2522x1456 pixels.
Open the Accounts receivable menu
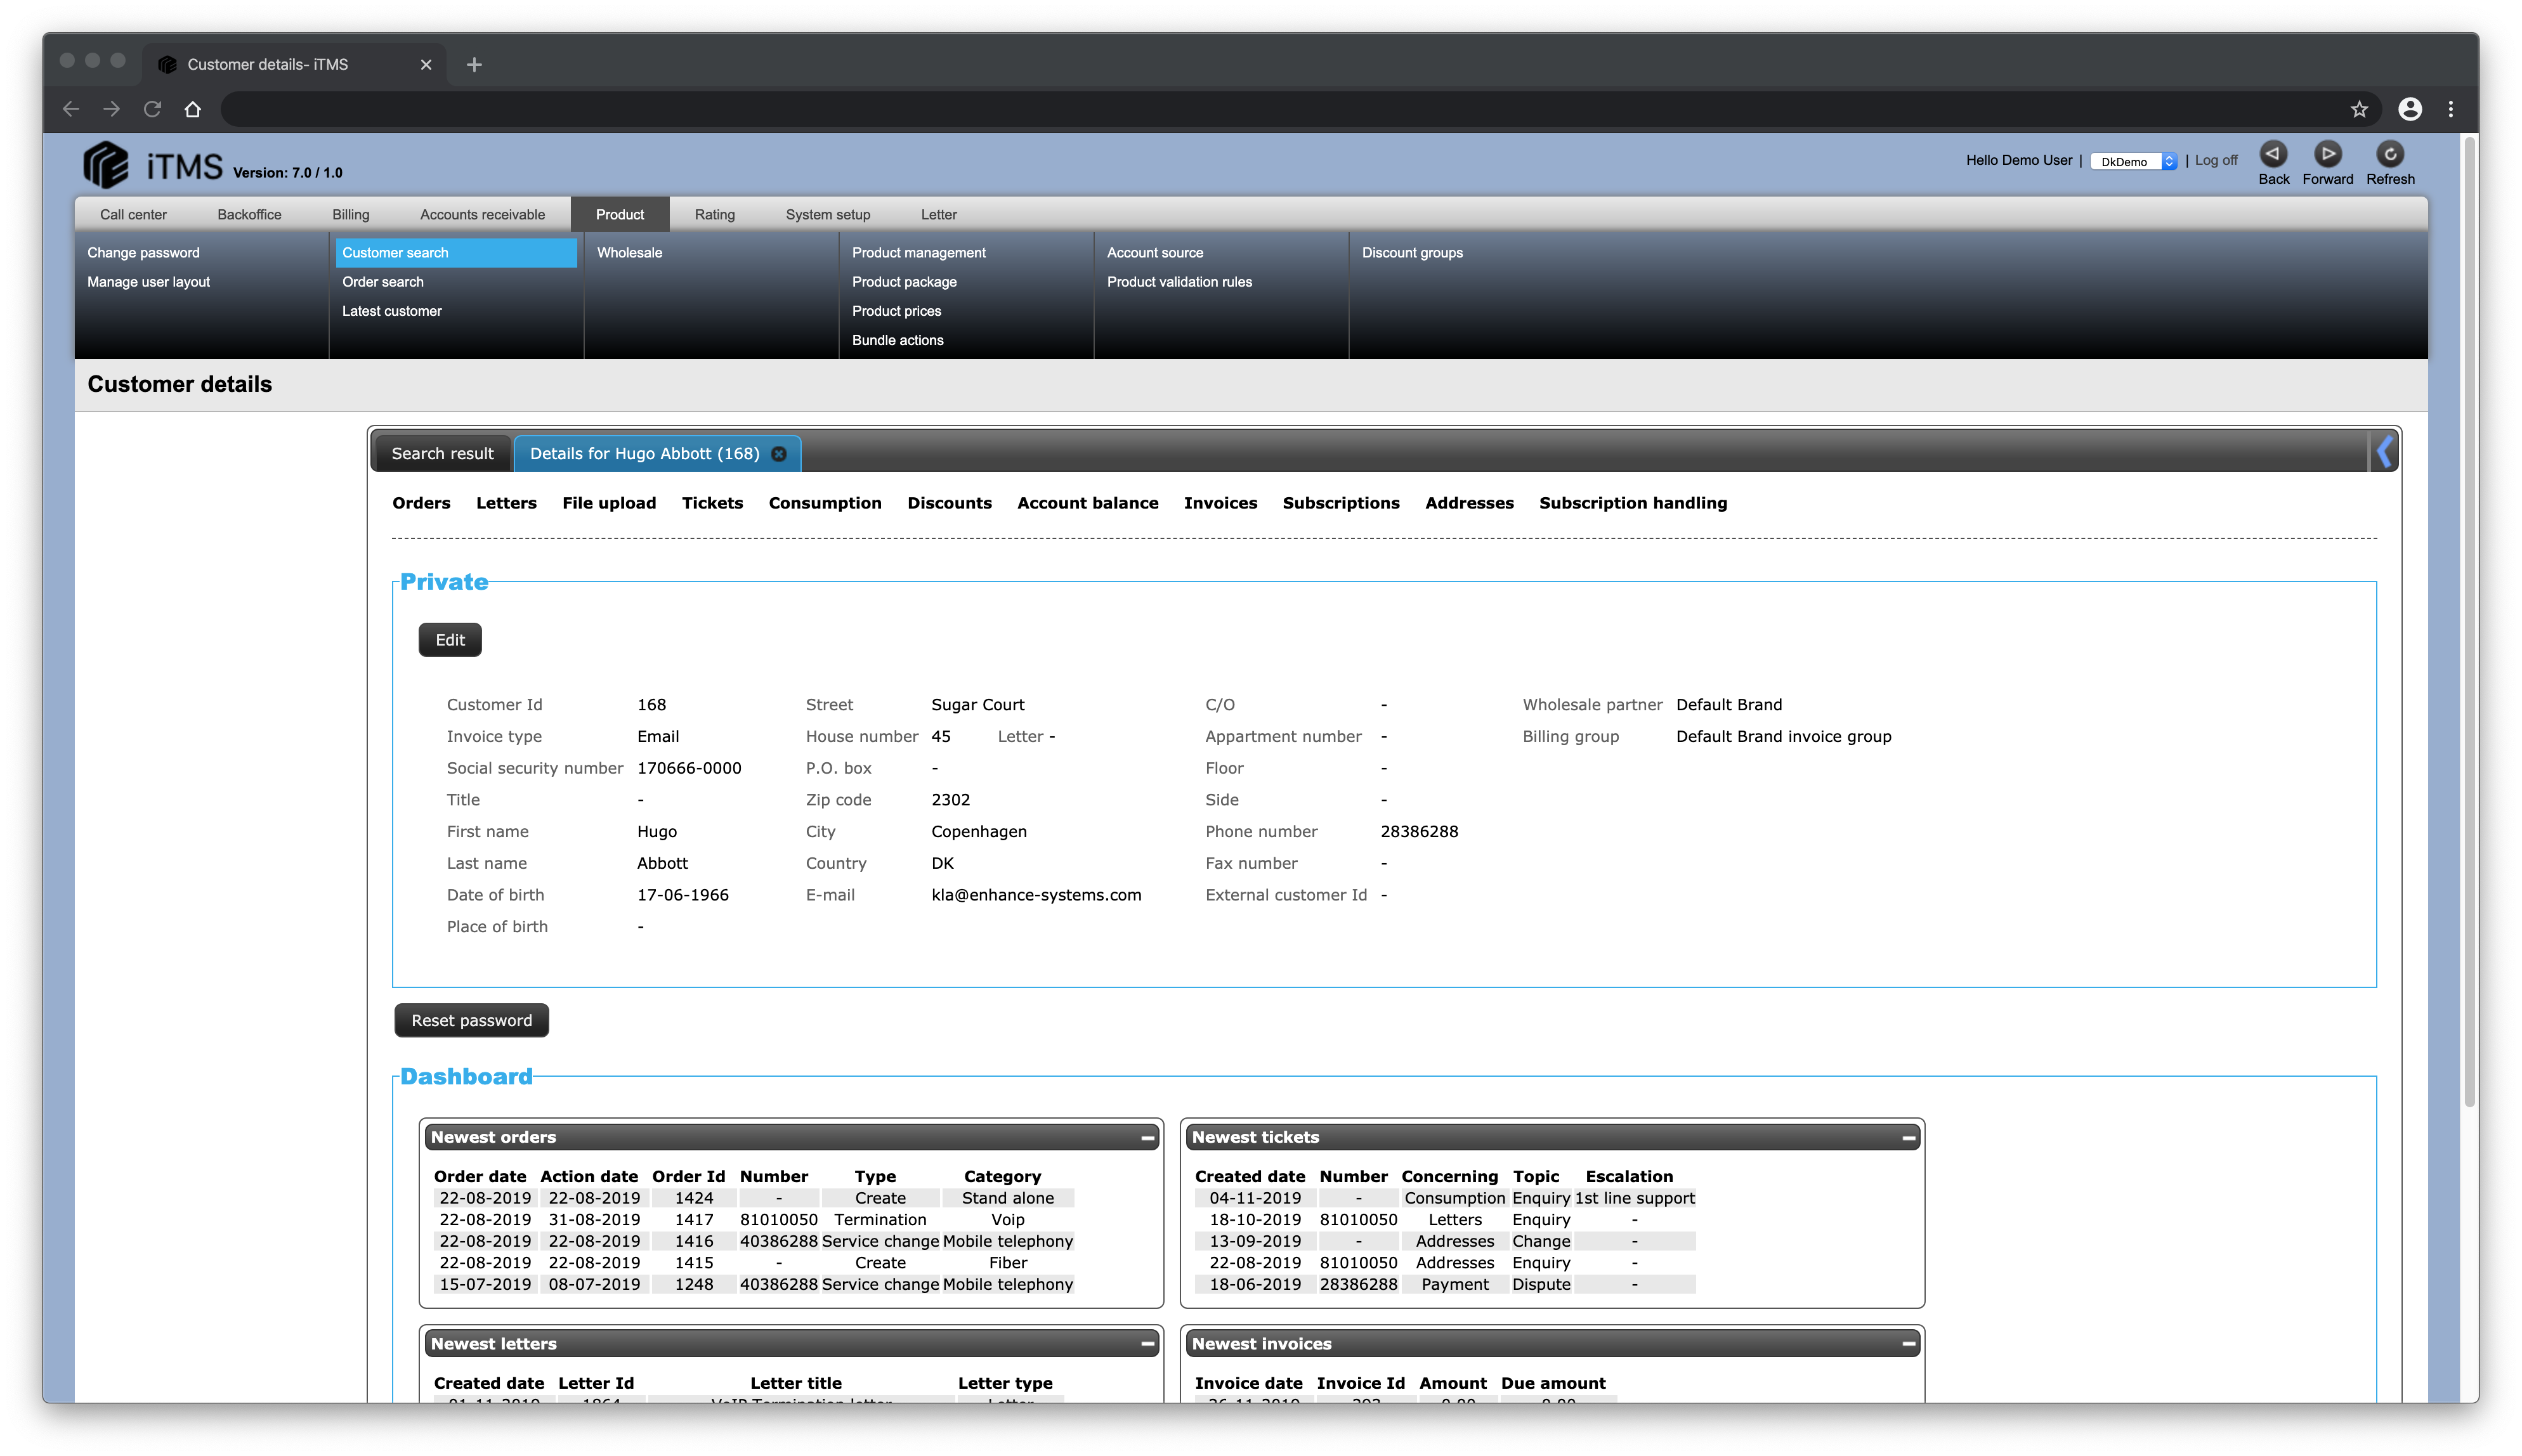point(482,214)
